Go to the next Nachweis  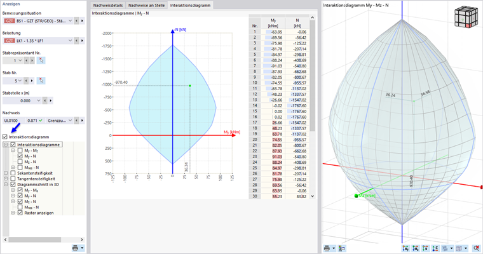(x=82, y=121)
